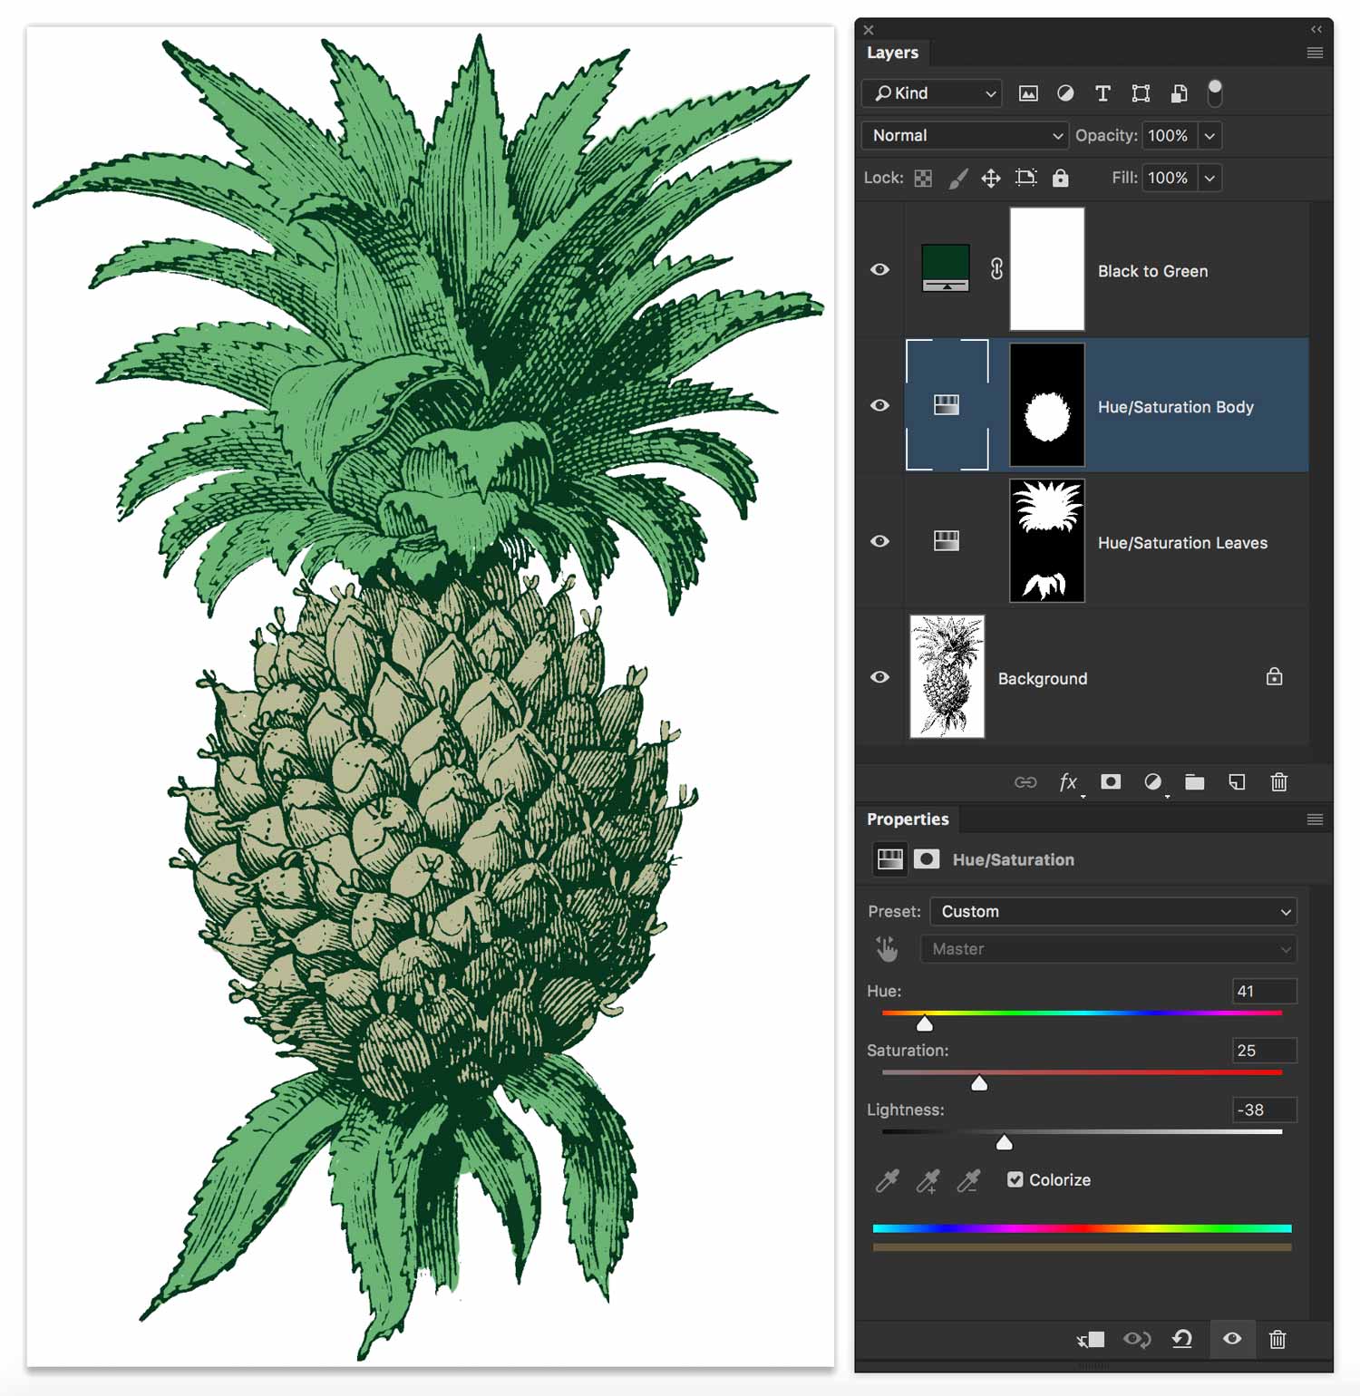The height and width of the screenshot is (1396, 1360).
Task: Uncheck the Colorize checkbox
Action: 1015,1179
